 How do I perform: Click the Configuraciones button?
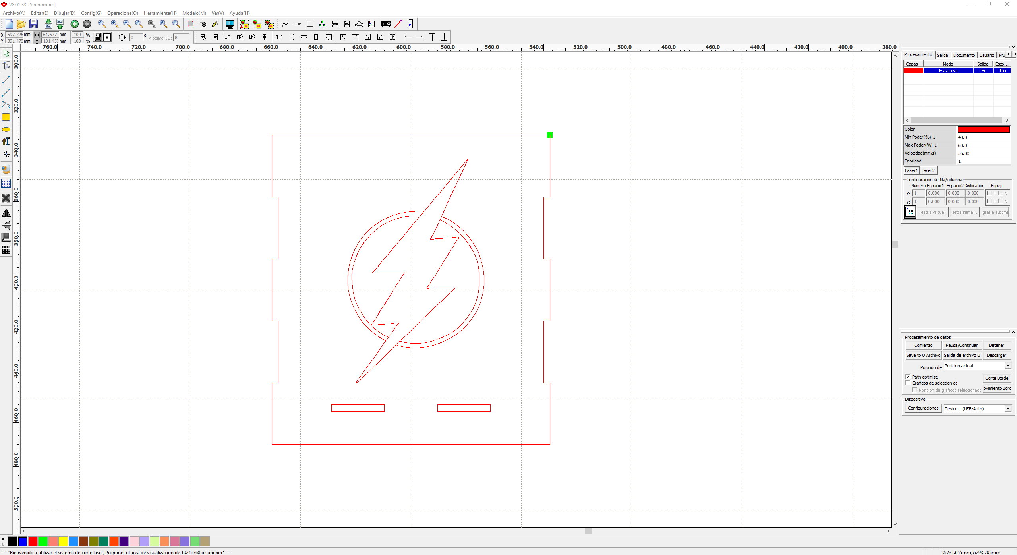(923, 408)
